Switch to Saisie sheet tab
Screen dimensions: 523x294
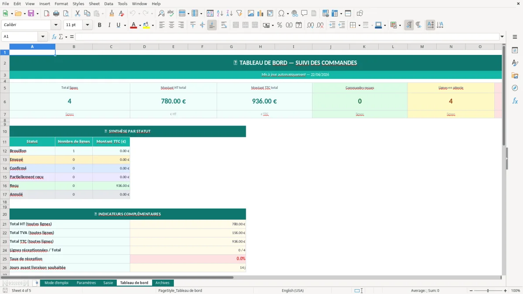tap(108, 283)
